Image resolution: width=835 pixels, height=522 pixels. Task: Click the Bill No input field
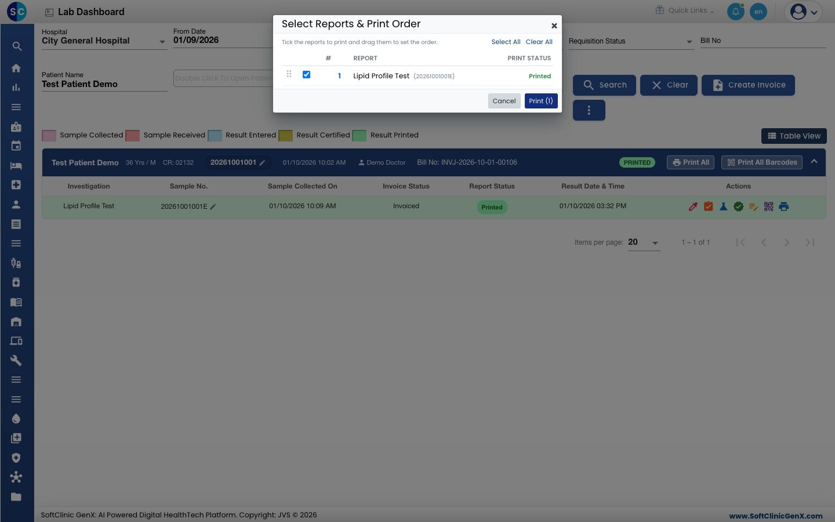(763, 41)
